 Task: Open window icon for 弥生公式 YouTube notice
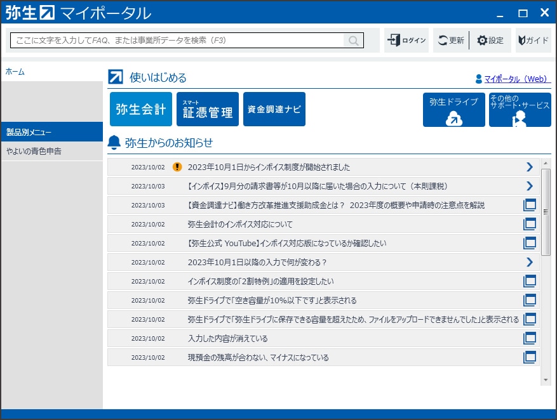click(529, 243)
